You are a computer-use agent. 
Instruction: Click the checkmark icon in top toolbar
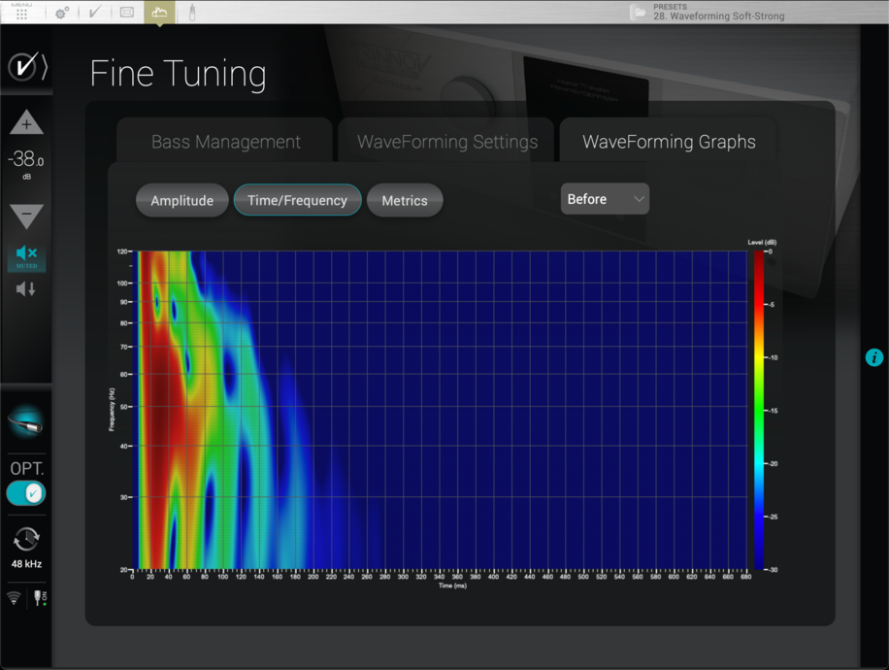pos(94,13)
